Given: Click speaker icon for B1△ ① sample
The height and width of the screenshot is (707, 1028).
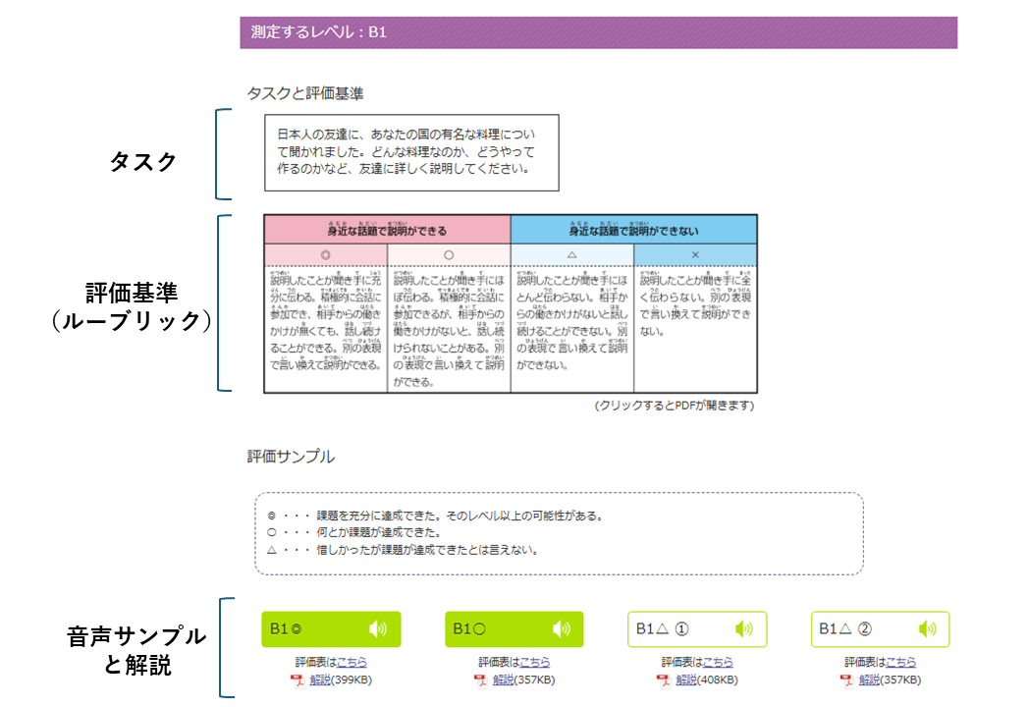Looking at the screenshot, I should coord(744,629).
